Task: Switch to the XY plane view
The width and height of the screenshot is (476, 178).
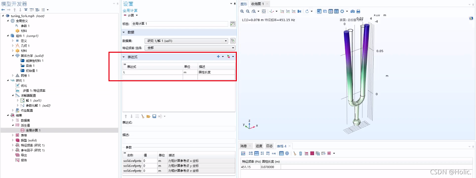Action: point(282,11)
